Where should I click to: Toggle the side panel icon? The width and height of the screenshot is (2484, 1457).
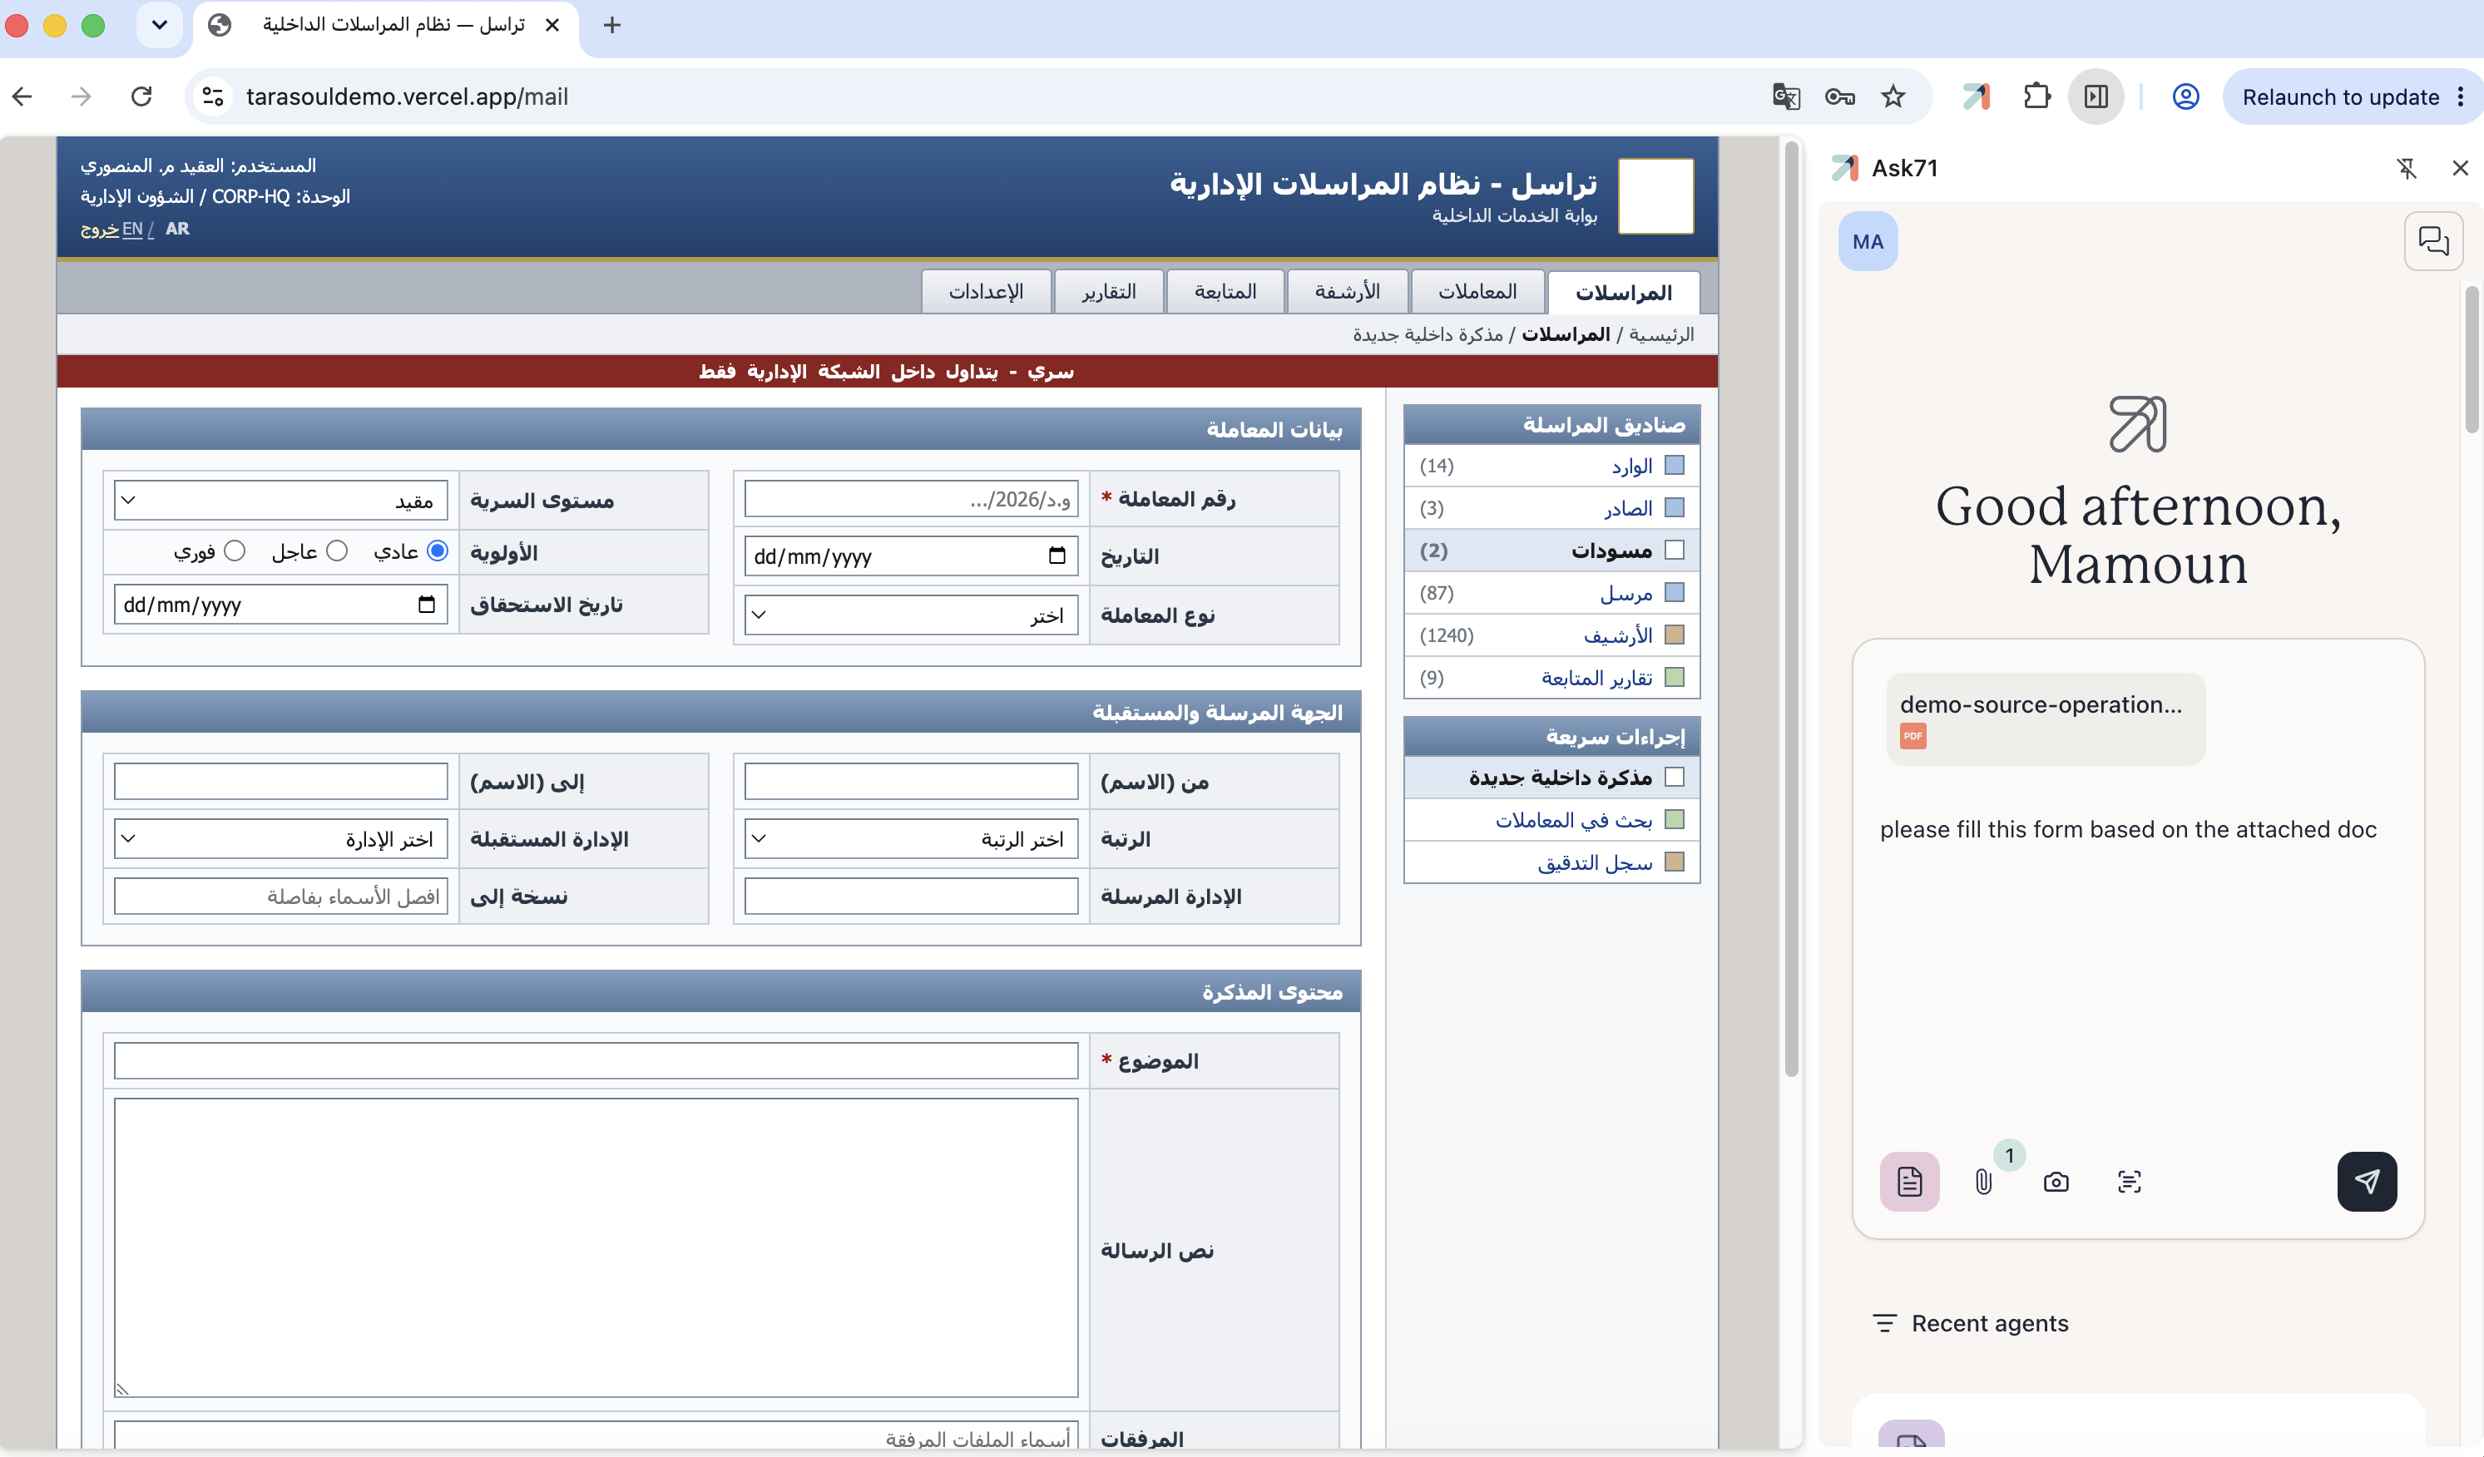tap(2096, 96)
